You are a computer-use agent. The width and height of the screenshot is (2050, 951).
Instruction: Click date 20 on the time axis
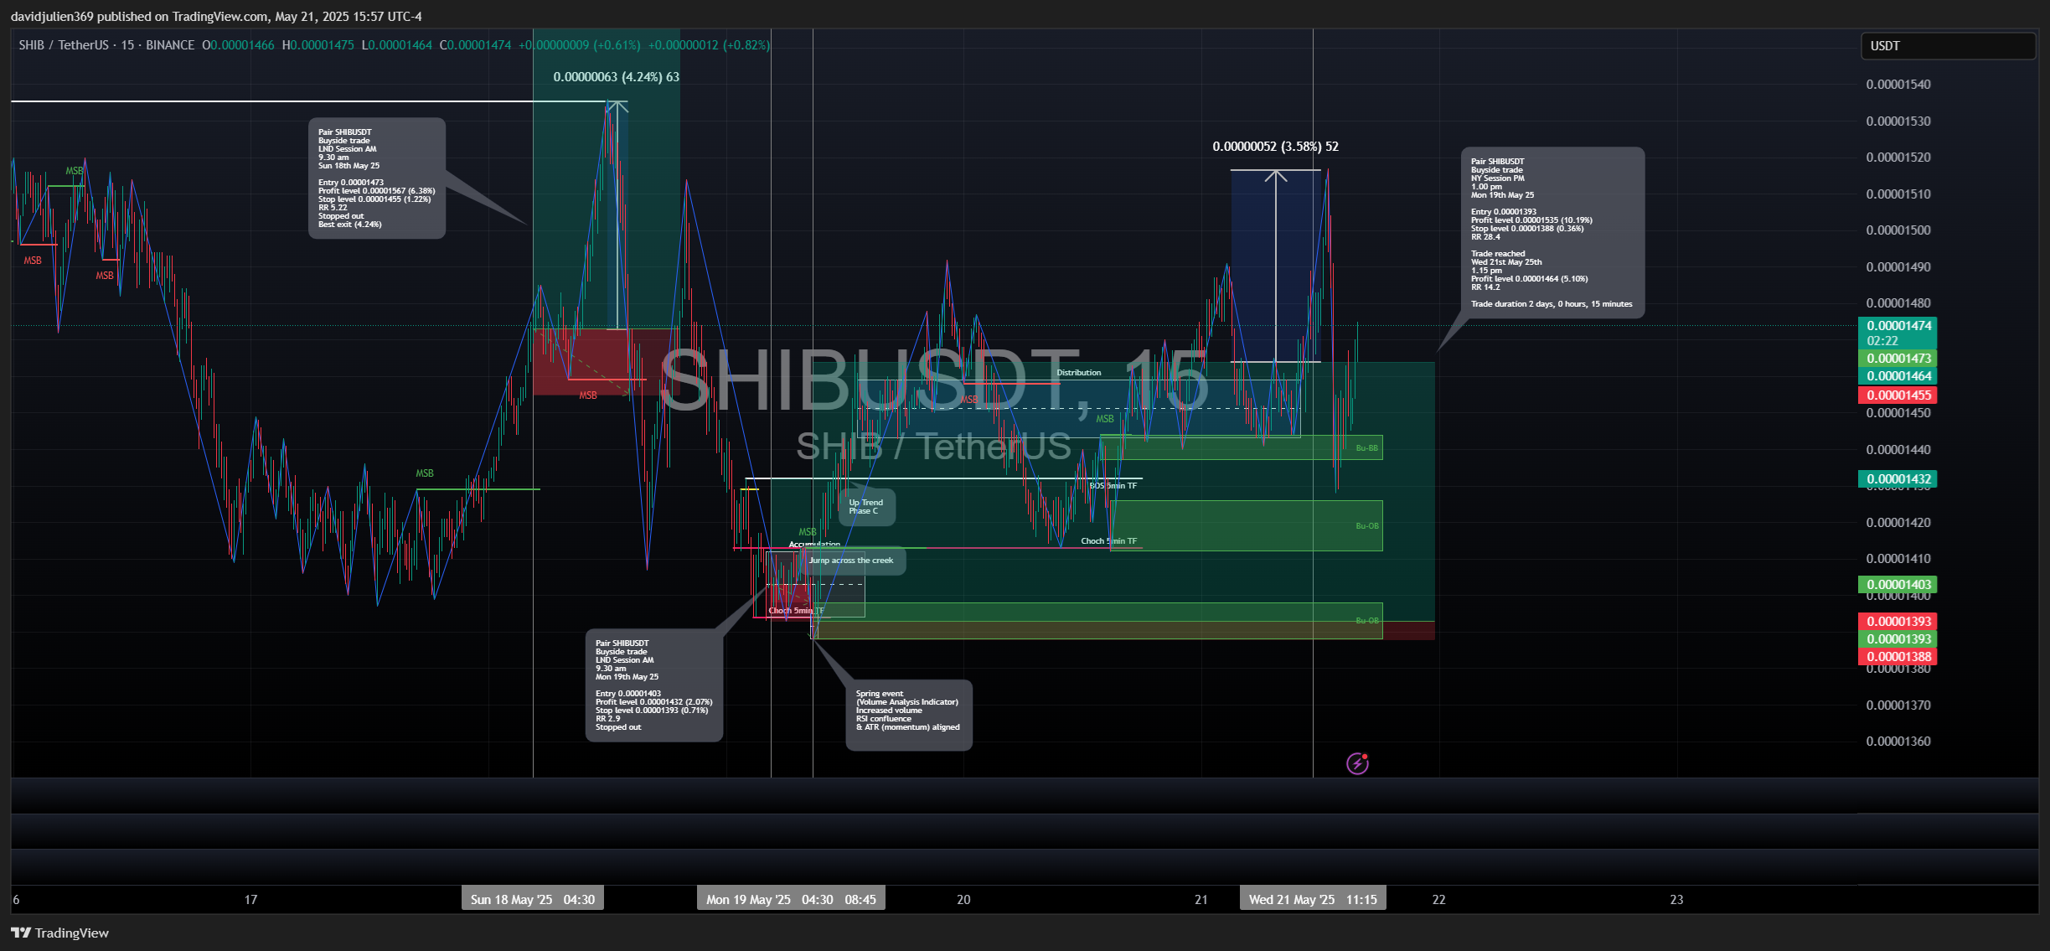(x=963, y=899)
